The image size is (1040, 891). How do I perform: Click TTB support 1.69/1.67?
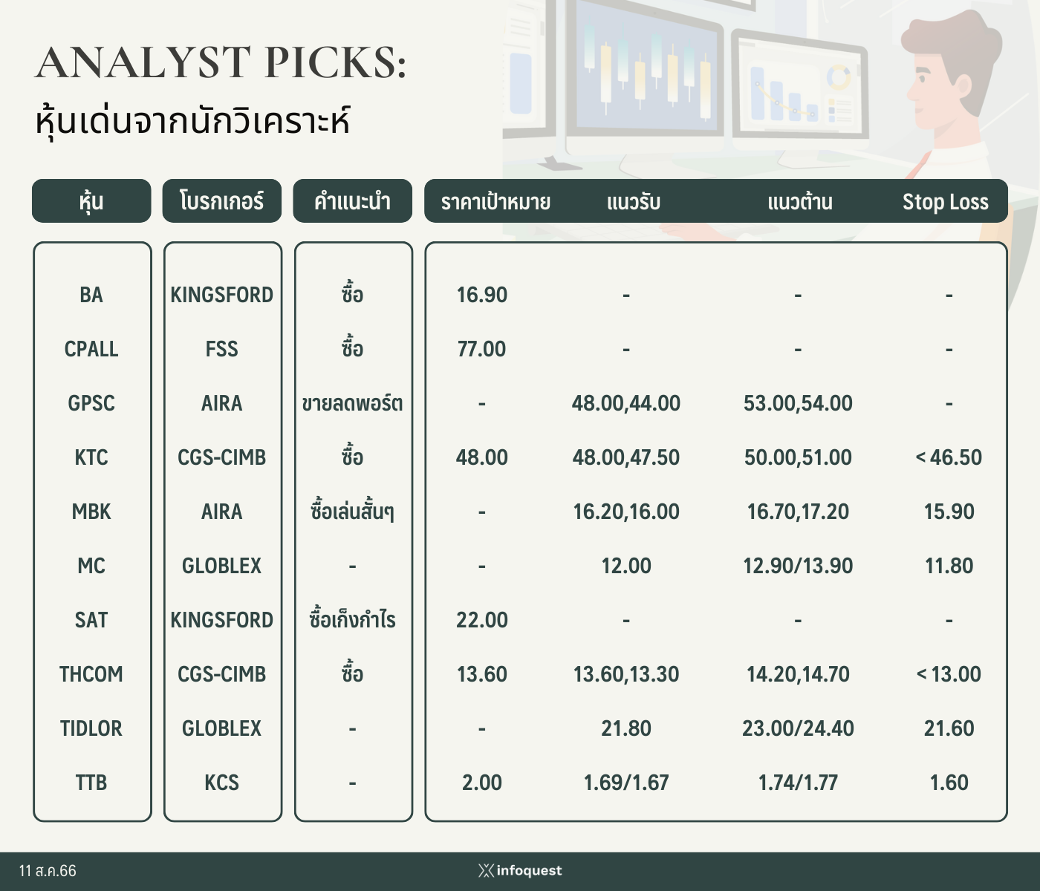click(626, 783)
